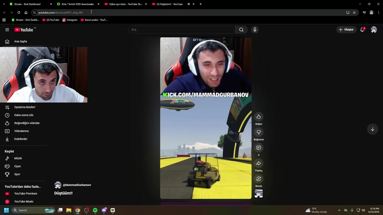The image size is (383, 215).
Task: Open the Windows Start menu
Action: pos(6,210)
